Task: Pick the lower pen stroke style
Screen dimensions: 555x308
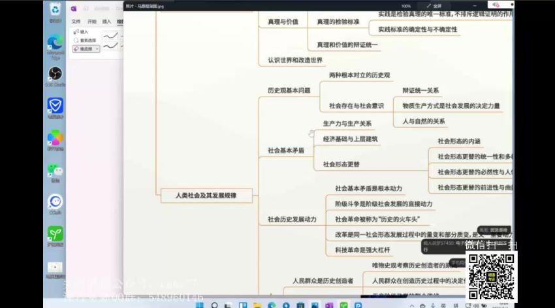Action: pyautogui.click(x=110, y=46)
